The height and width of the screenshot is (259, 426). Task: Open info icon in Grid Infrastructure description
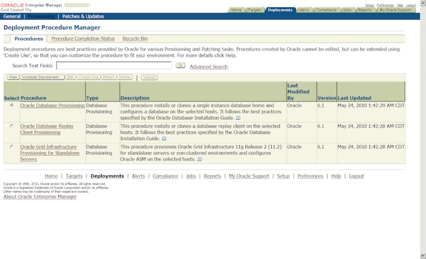click(200, 159)
